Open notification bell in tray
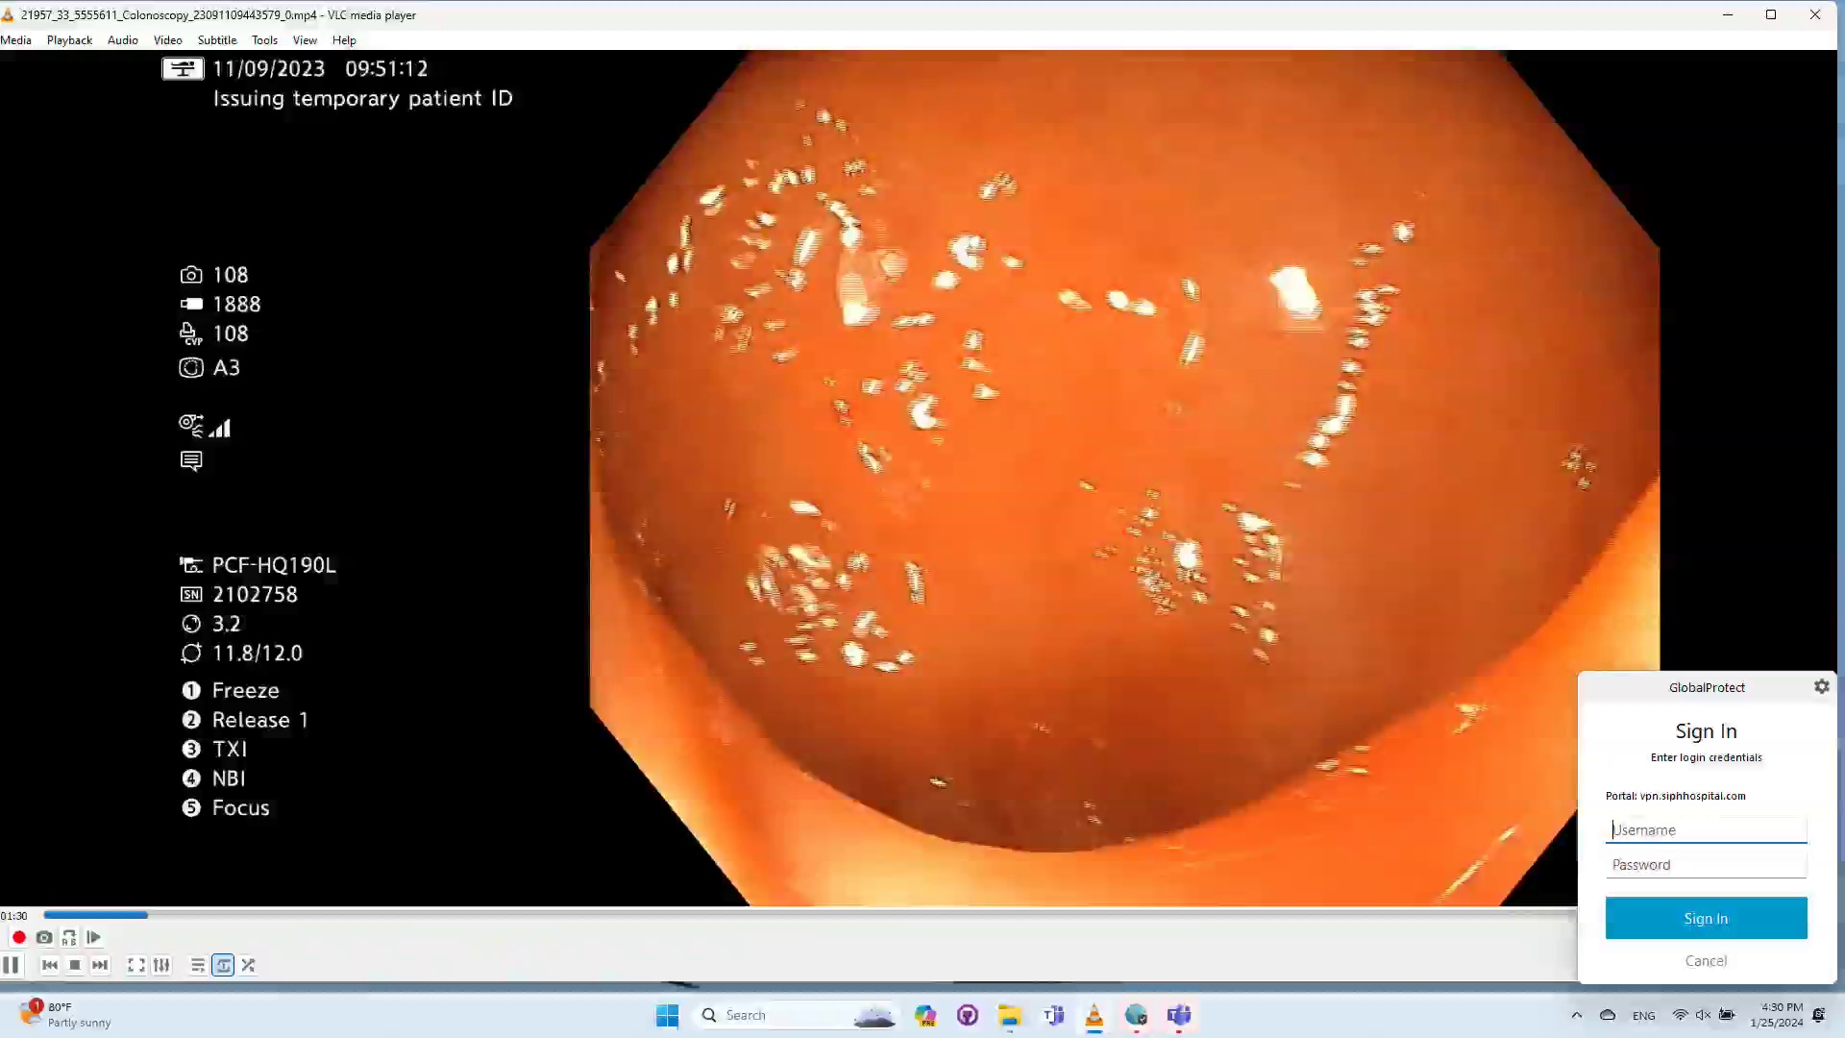1845x1038 pixels. pos(1819,1015)
